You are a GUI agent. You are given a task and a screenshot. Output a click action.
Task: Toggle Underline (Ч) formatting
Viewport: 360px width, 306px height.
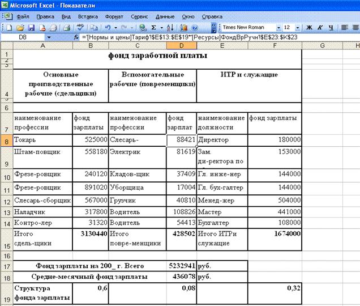pos(331,28)
